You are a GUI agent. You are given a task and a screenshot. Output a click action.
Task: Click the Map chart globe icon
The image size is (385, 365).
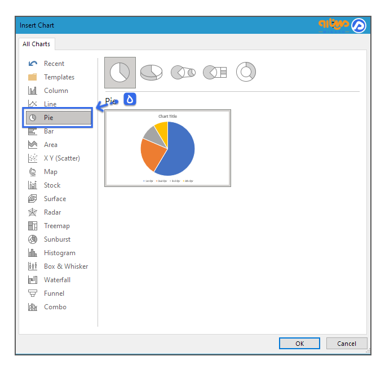click(32, 172)
